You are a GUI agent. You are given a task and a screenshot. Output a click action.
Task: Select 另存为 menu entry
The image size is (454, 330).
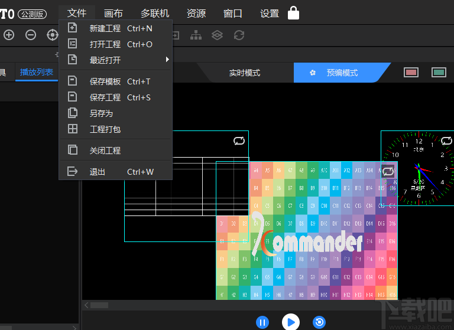tap(115, 113)
